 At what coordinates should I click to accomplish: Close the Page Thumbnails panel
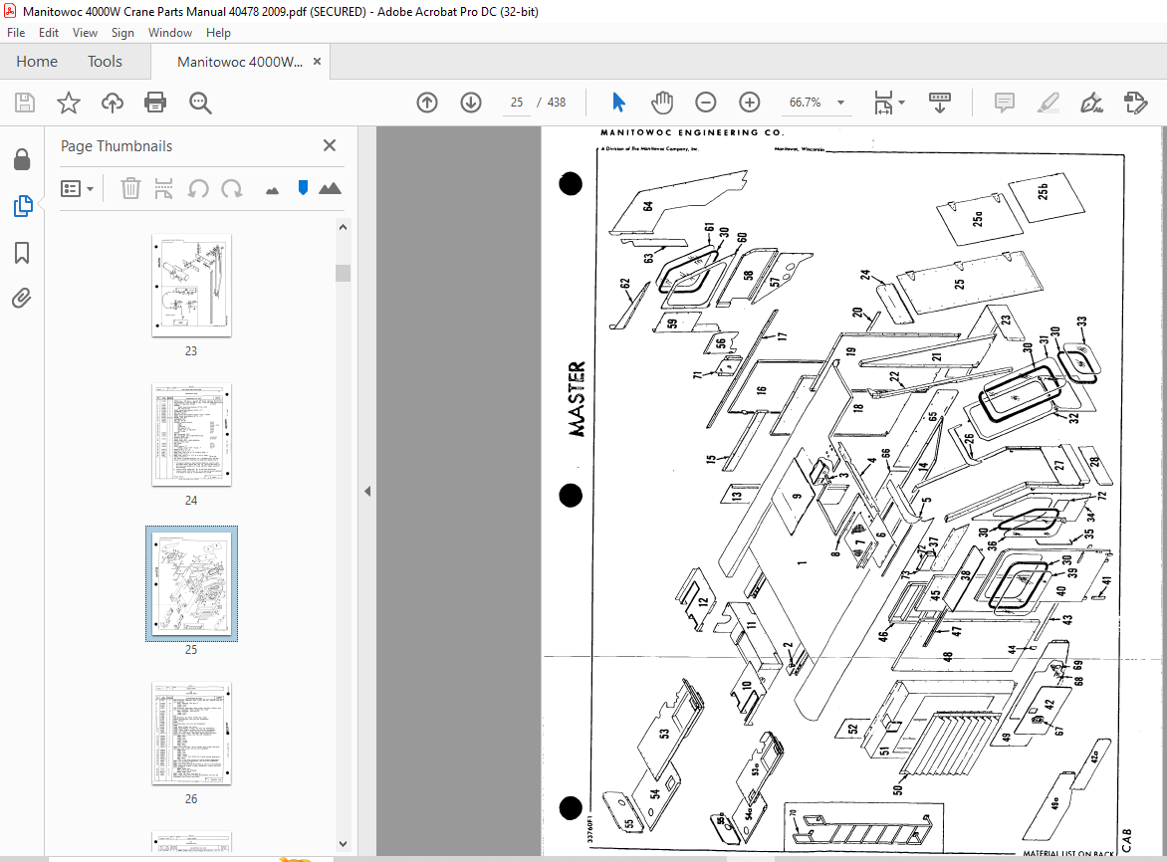pyautogui.click(x=330, y=145)
